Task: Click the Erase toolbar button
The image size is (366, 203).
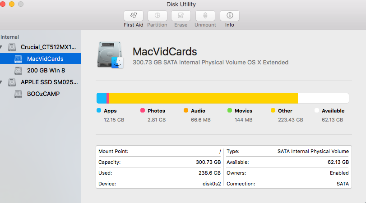Action: tap(181, 16)
